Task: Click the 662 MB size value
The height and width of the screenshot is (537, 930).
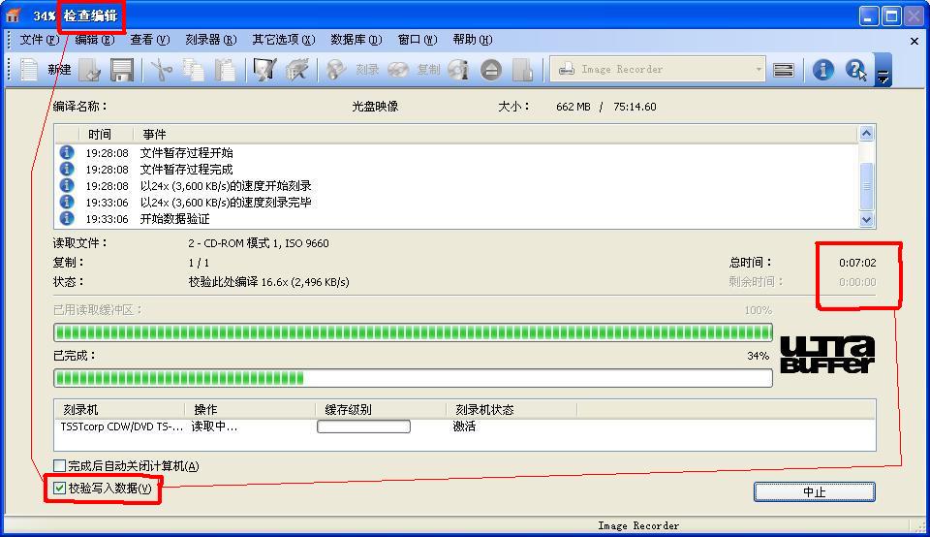Action: (x=573, y=107)
